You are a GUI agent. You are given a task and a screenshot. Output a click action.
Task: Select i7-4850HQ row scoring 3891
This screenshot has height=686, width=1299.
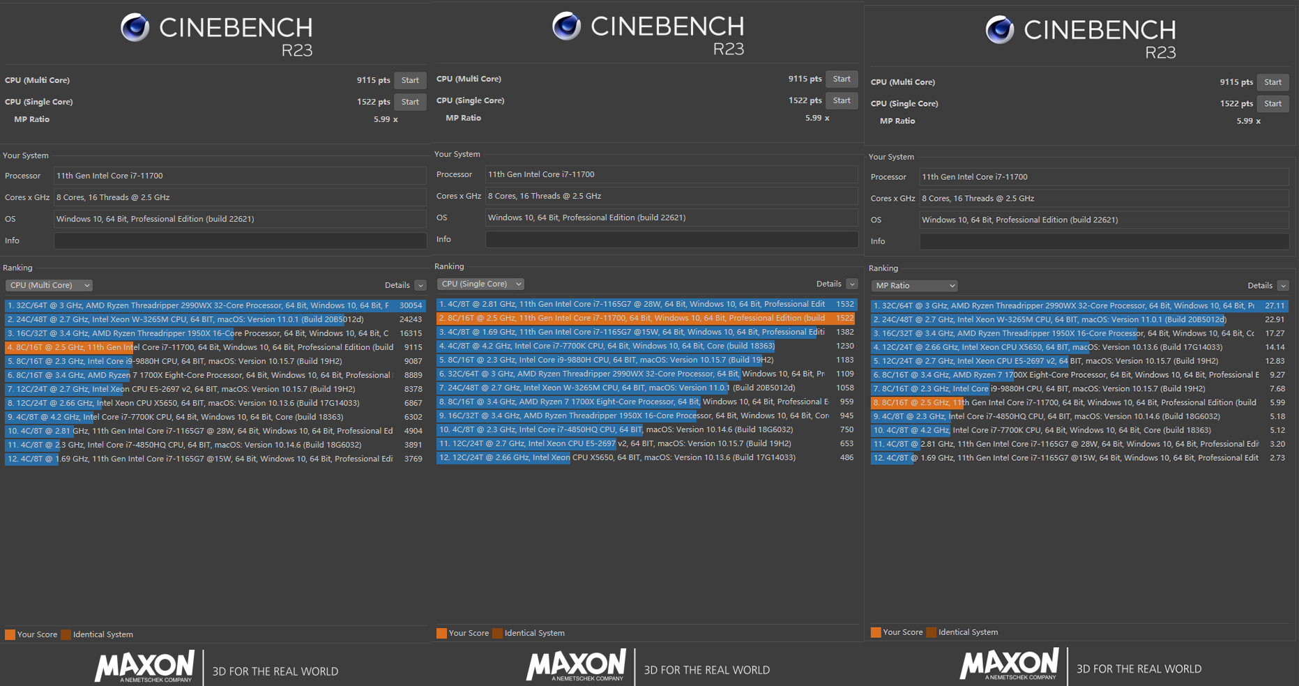215,445
